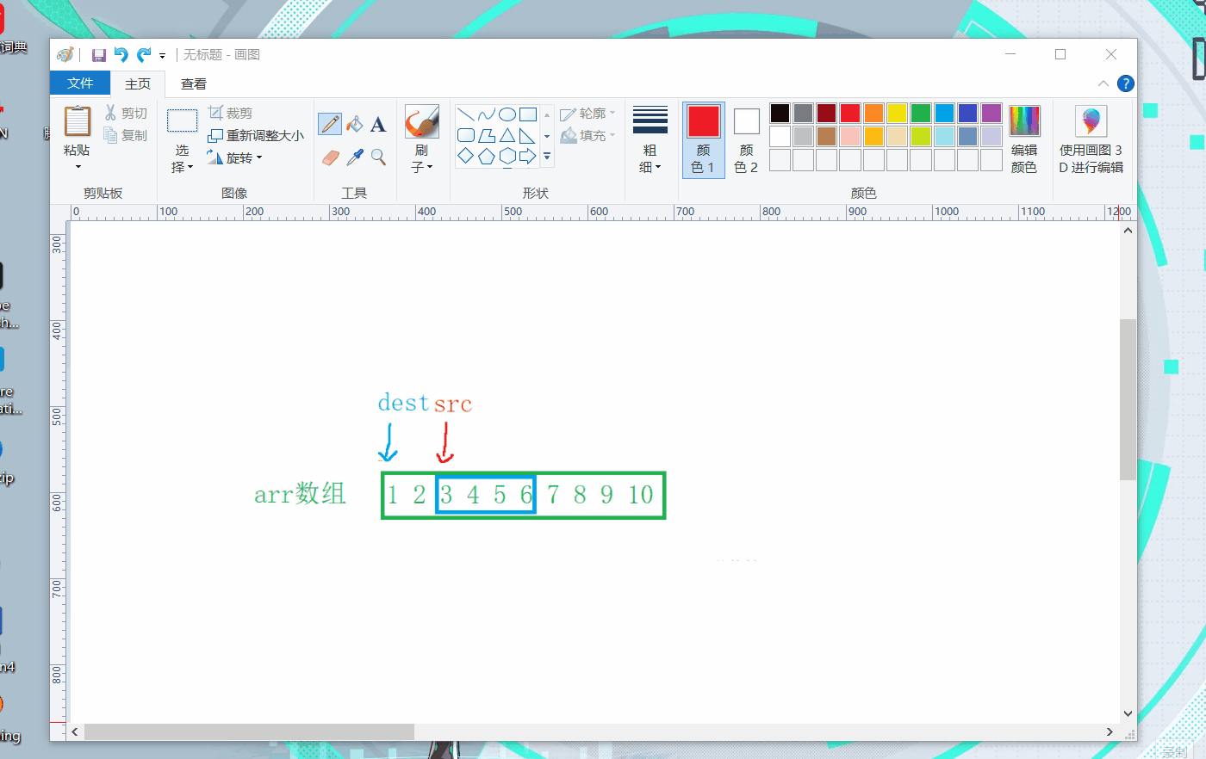Open the 填充 fill dropdown

coord(588,136)
